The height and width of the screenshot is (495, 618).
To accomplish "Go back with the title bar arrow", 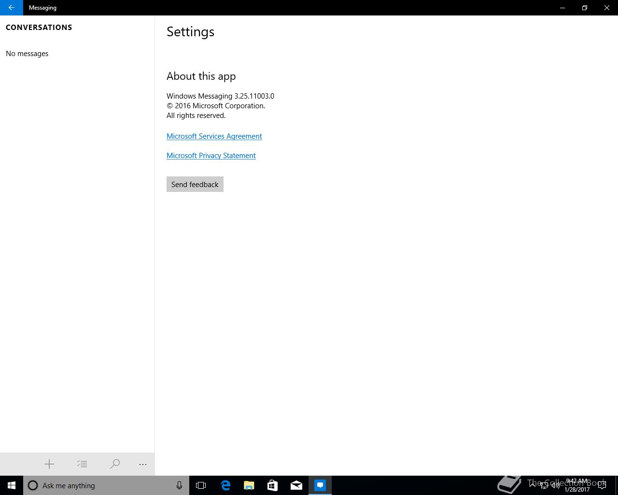I will point(11,8).
